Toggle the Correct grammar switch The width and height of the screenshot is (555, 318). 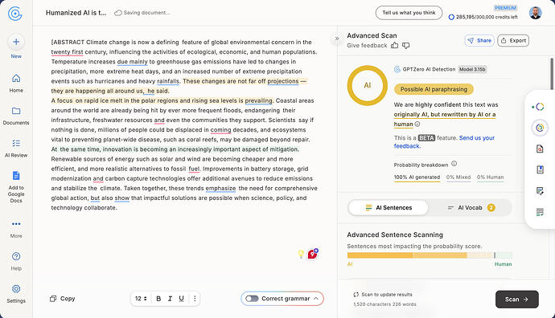[x=252, y=299]
